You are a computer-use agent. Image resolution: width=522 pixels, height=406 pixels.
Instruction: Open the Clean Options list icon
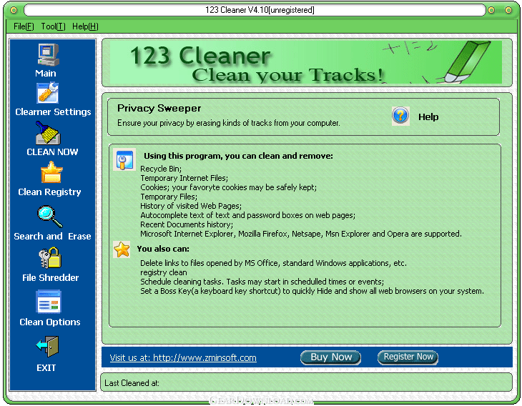[x=49, y=302]
